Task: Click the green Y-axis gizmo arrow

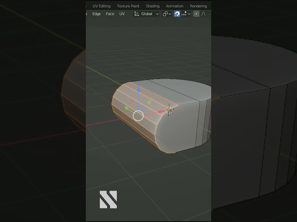Action: point(127,108)
